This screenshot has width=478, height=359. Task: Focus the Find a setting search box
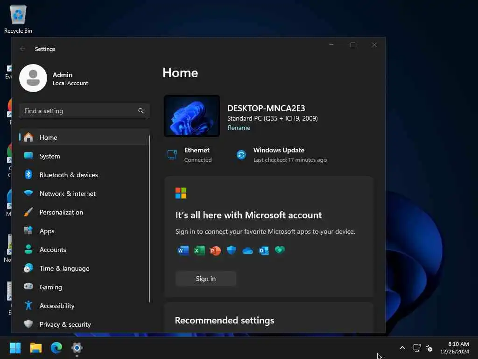point(84,111)
